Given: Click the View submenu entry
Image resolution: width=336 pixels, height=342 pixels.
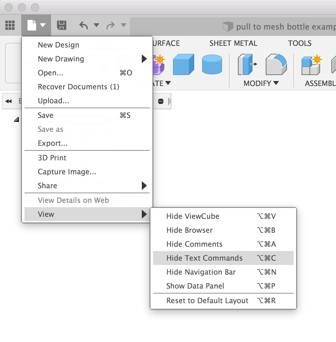Looking at the screenshot, I should (x=87, y=214).
